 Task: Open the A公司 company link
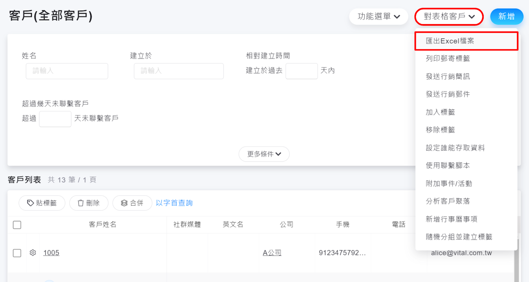click(x=272, y=253)
